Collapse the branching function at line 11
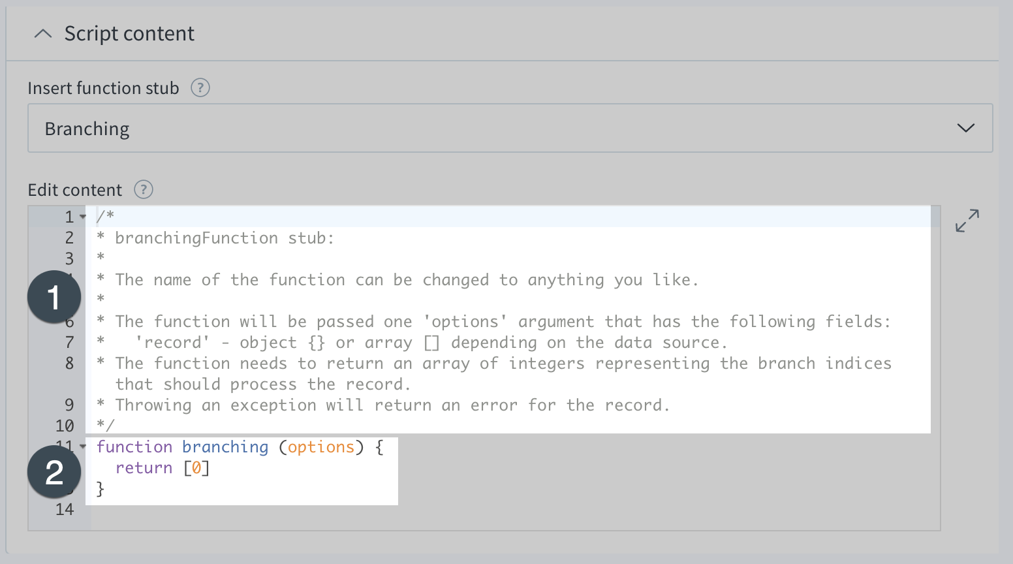The height and width of the screenshot is (564, 1013). (x=82, y=447)
